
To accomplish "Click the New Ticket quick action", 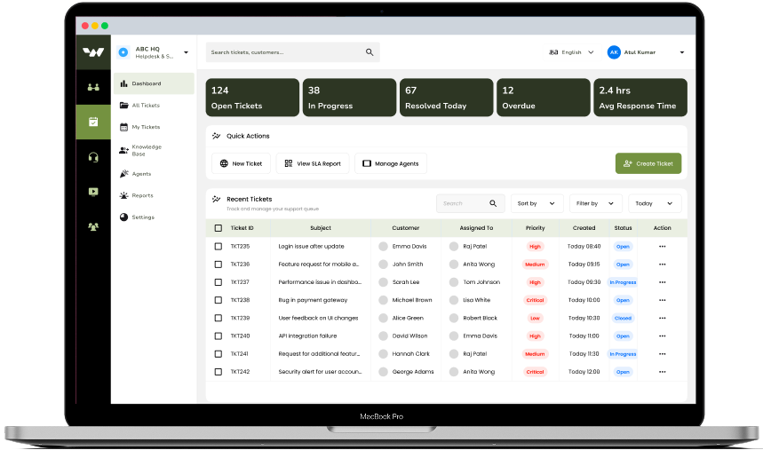I will tap(242, 163).
